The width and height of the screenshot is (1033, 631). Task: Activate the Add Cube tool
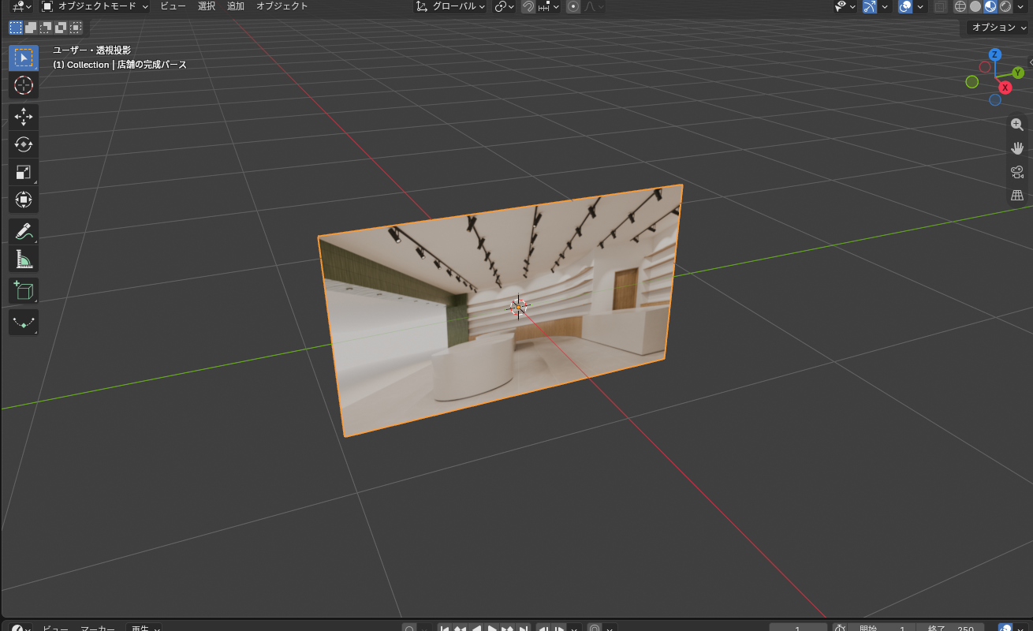(24, 291)
